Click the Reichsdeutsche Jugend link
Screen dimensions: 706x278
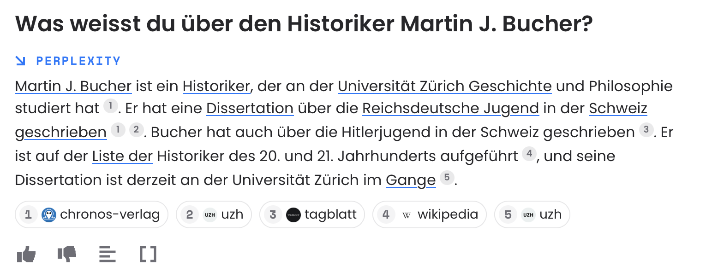450,109
